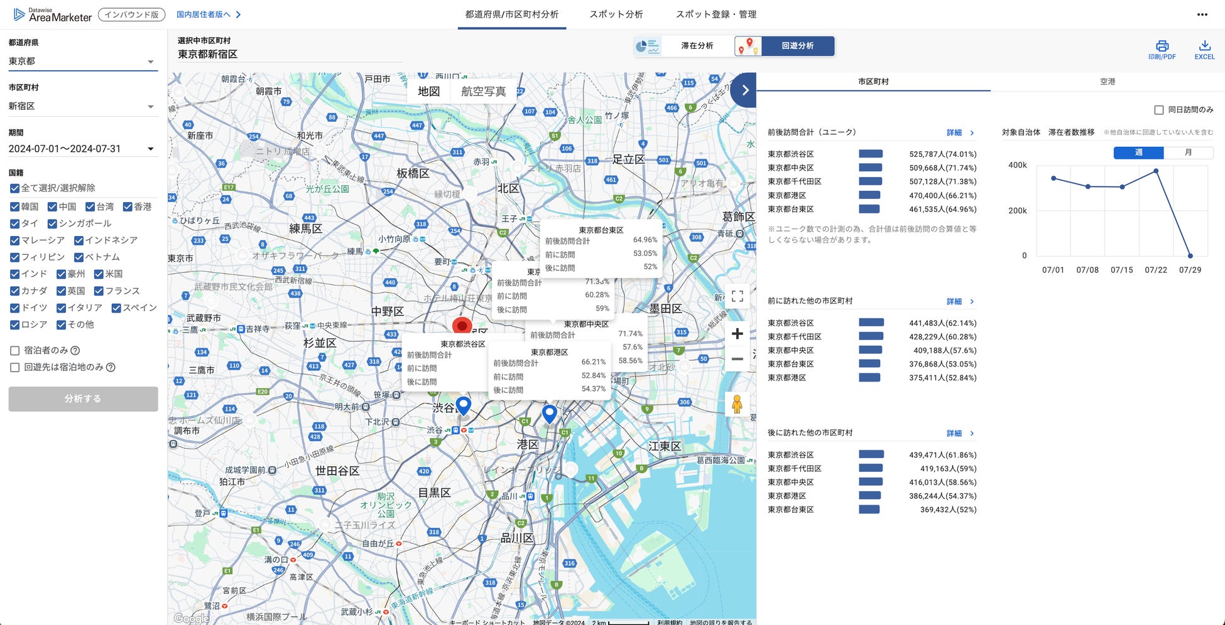Zoom in on the map

pyautogui.click(x=738, y=334)
